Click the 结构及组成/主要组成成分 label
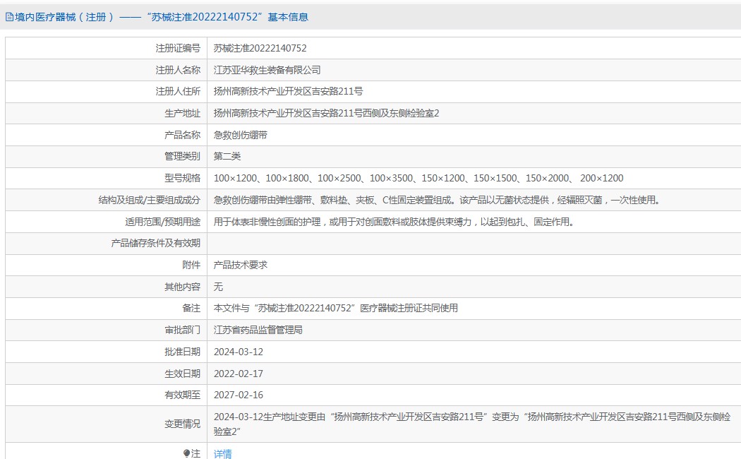Screen dimensions: 741x459 tap(150, 201)
